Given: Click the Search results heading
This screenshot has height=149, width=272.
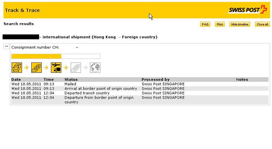Looking at the screenshot, I should click(19, 24).
